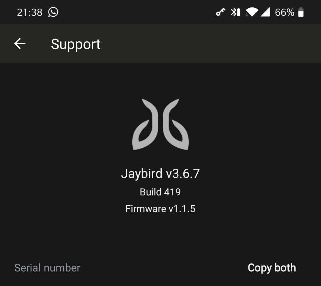Click the WhatsApp notification icon
The image size is (321, 286).
pyautogui.click(x=53, y=12)
